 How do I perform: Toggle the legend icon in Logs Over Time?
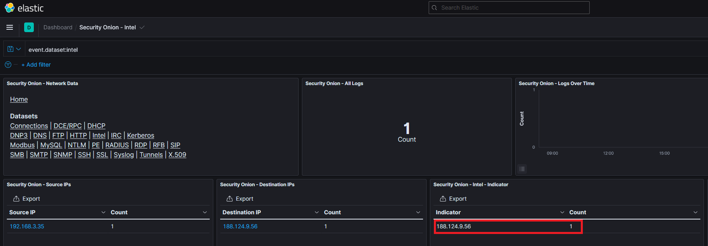click(522, 169)
